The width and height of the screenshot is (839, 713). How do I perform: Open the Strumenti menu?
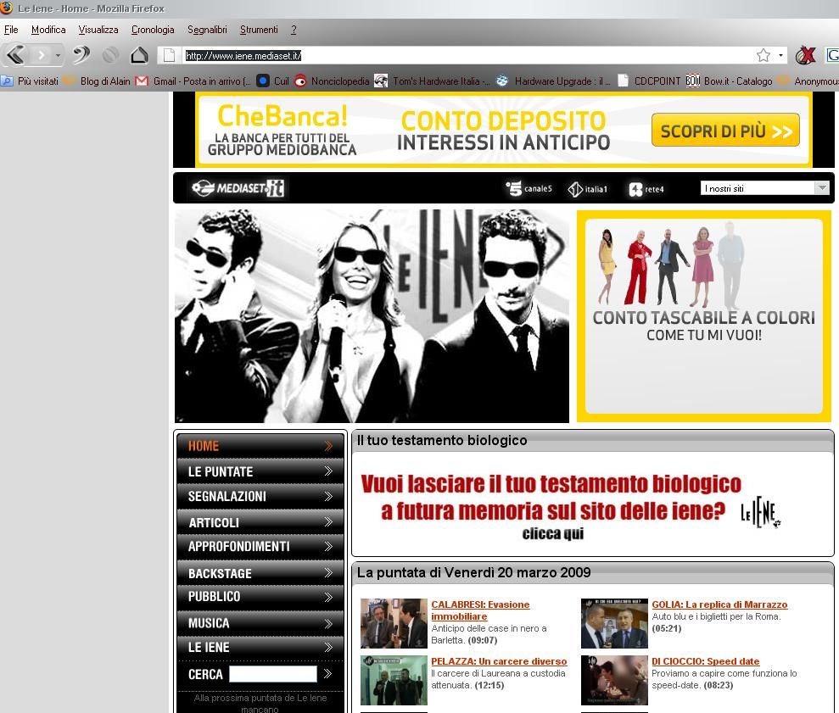point(259,30)
